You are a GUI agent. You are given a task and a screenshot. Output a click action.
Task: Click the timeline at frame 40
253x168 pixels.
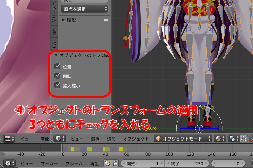click(105, 149)
